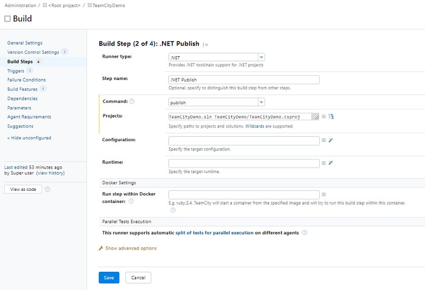Open the view history link

pos(50,173)
